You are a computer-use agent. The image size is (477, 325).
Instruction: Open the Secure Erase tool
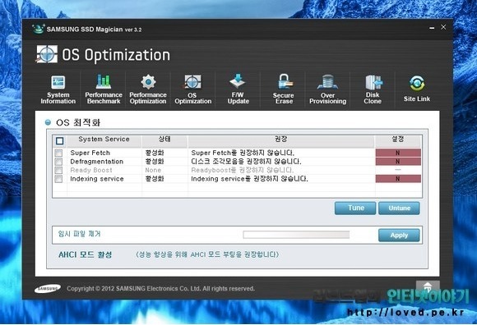tap(284, 89)
